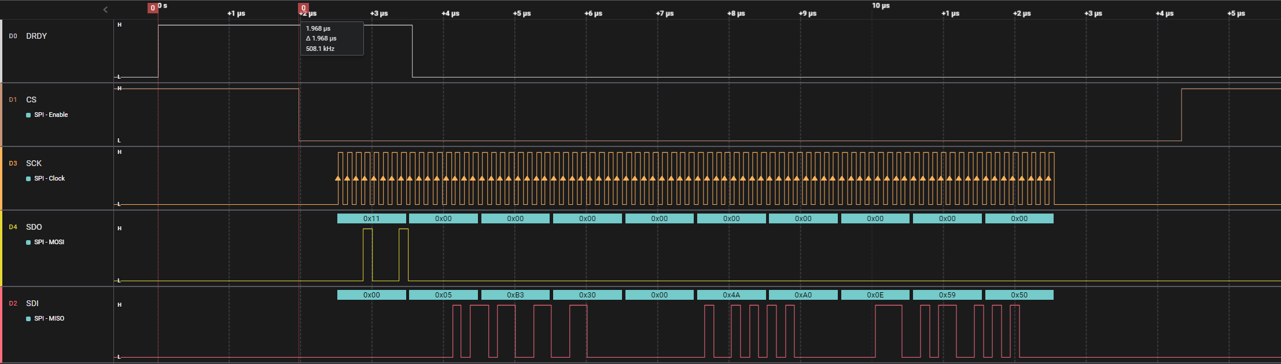Click the orange SCK channel color strip

pos(1,178)
